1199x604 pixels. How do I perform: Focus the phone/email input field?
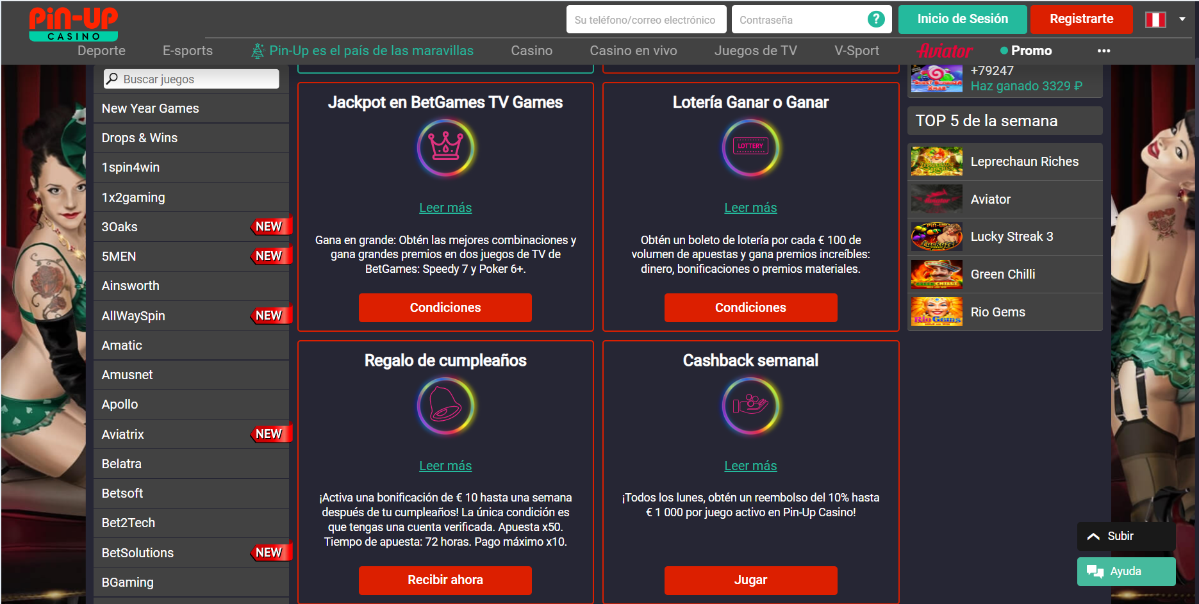[x=646, y=19]
